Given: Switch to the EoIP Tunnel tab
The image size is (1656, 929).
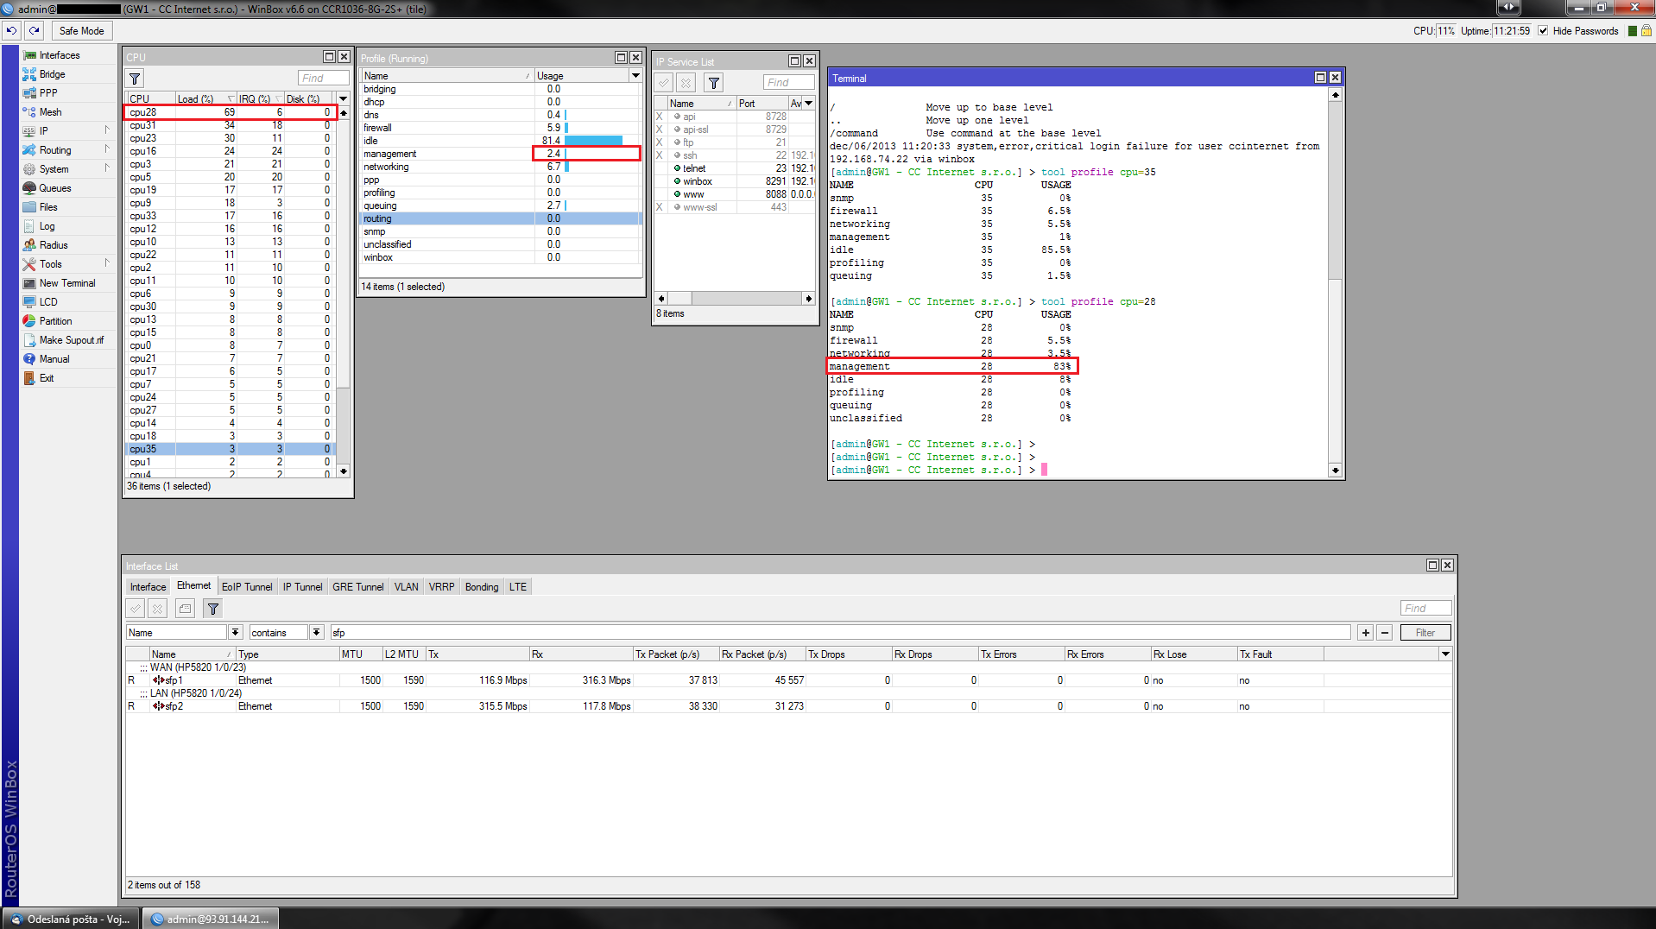Looking at the screenshot, I should pos(247,587).
